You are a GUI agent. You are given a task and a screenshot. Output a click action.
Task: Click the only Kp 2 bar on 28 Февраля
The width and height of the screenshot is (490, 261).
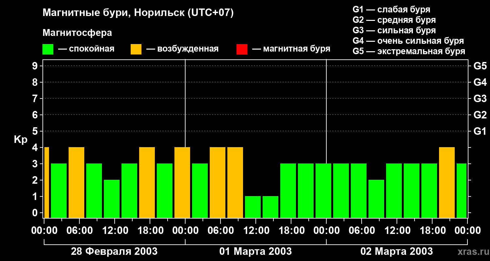click(112, 199)
